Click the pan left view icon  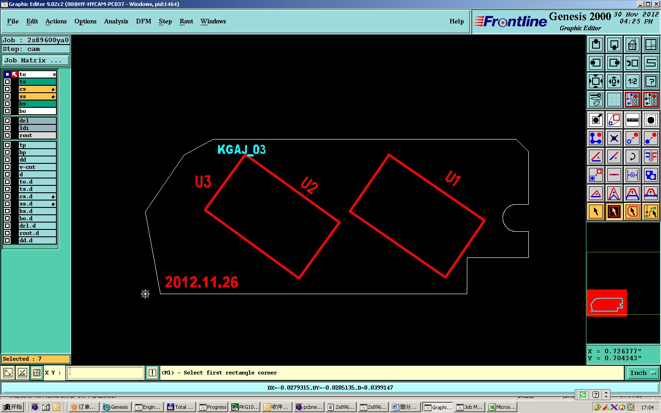click(596, 63)
